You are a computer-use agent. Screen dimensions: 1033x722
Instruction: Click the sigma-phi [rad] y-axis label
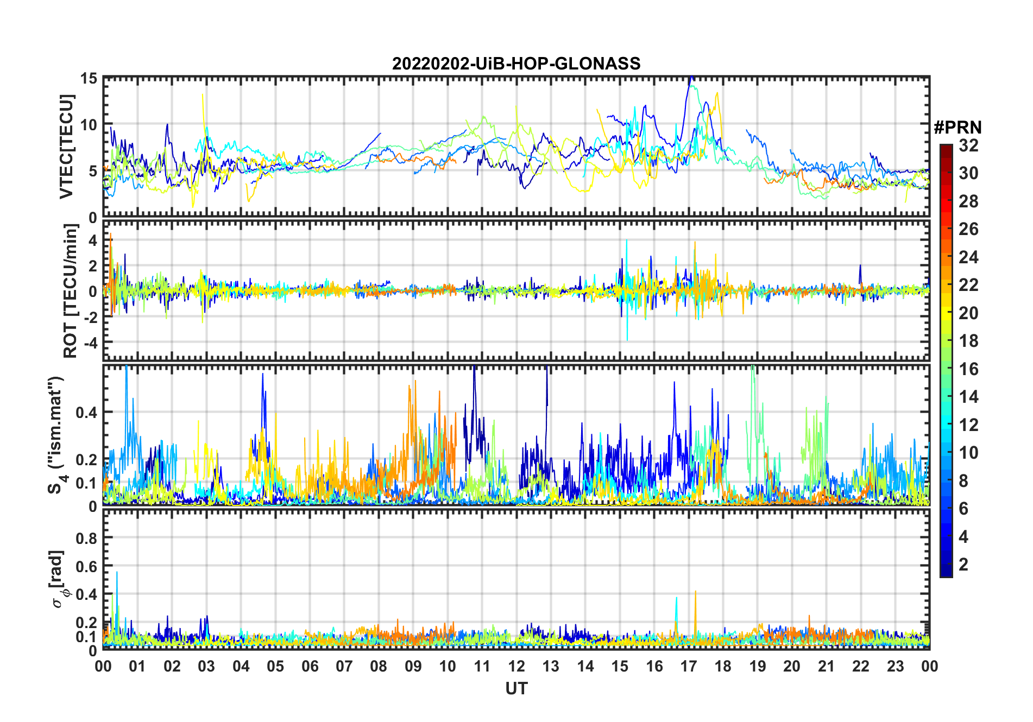pos(58,579)
